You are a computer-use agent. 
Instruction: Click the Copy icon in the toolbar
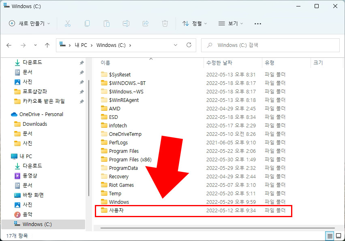click(87, 23)
